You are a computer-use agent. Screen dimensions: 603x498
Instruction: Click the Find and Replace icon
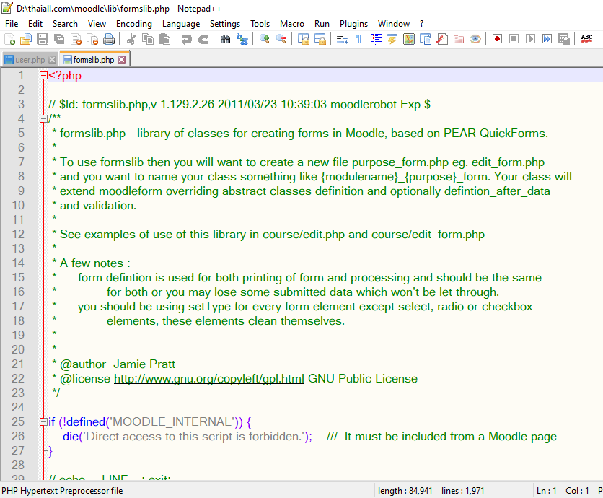(242, 39)
